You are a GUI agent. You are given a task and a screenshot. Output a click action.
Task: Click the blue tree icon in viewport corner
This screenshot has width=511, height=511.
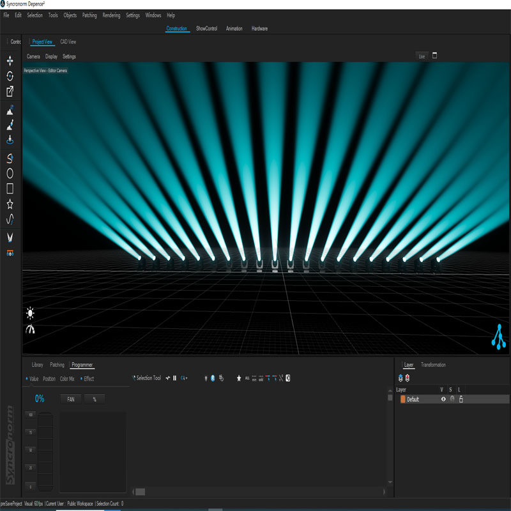coord(499,337)
